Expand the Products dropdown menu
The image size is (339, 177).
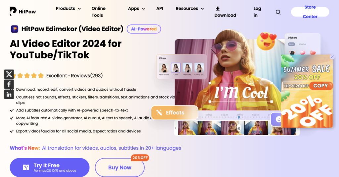click(x=68, y=9)
